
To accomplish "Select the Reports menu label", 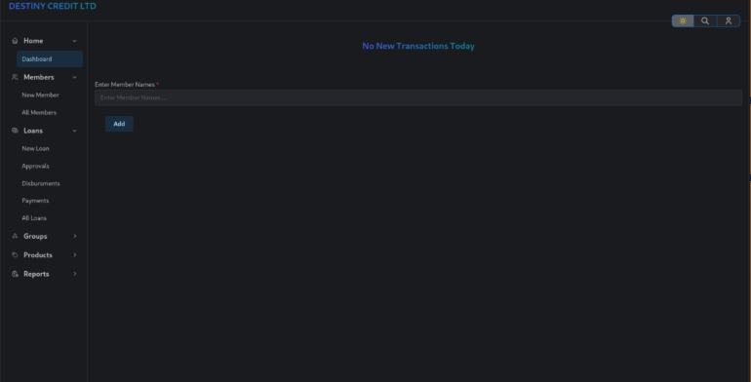I will pyautogui.click(x=36, y=274).
